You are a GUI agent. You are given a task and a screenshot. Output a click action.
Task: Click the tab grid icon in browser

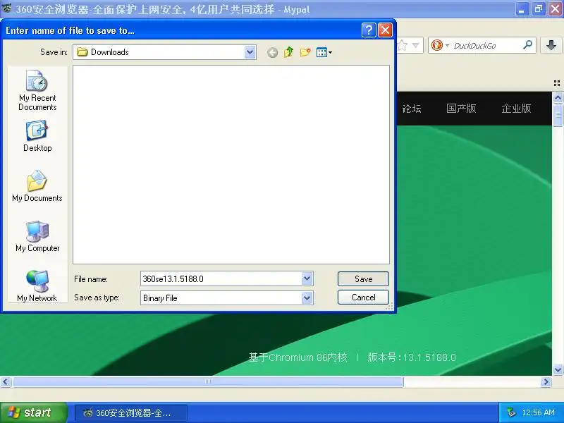click(557, 83)
